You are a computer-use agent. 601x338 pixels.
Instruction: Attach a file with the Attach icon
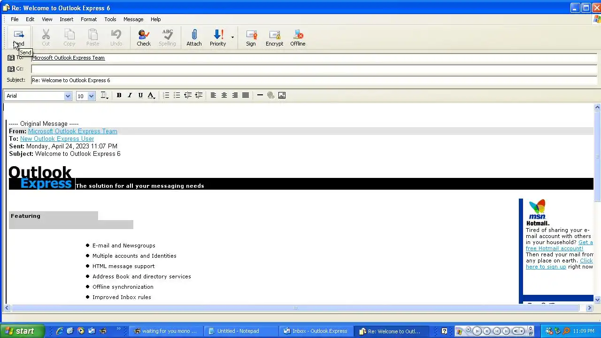(194, 38)
